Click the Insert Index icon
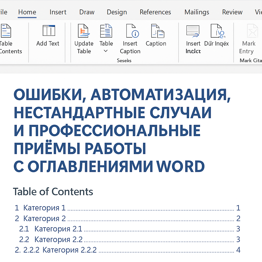Viewport: 262px width, 262px height. (x=193, y=31)
